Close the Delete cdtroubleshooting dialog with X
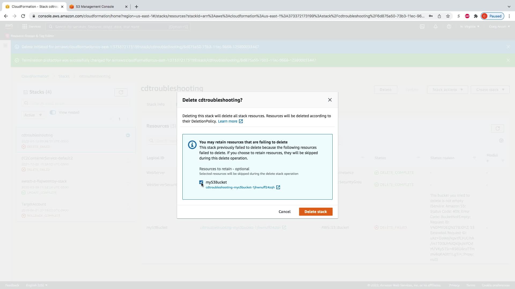This screenshot has width=515, height=289. pos(330,100)
